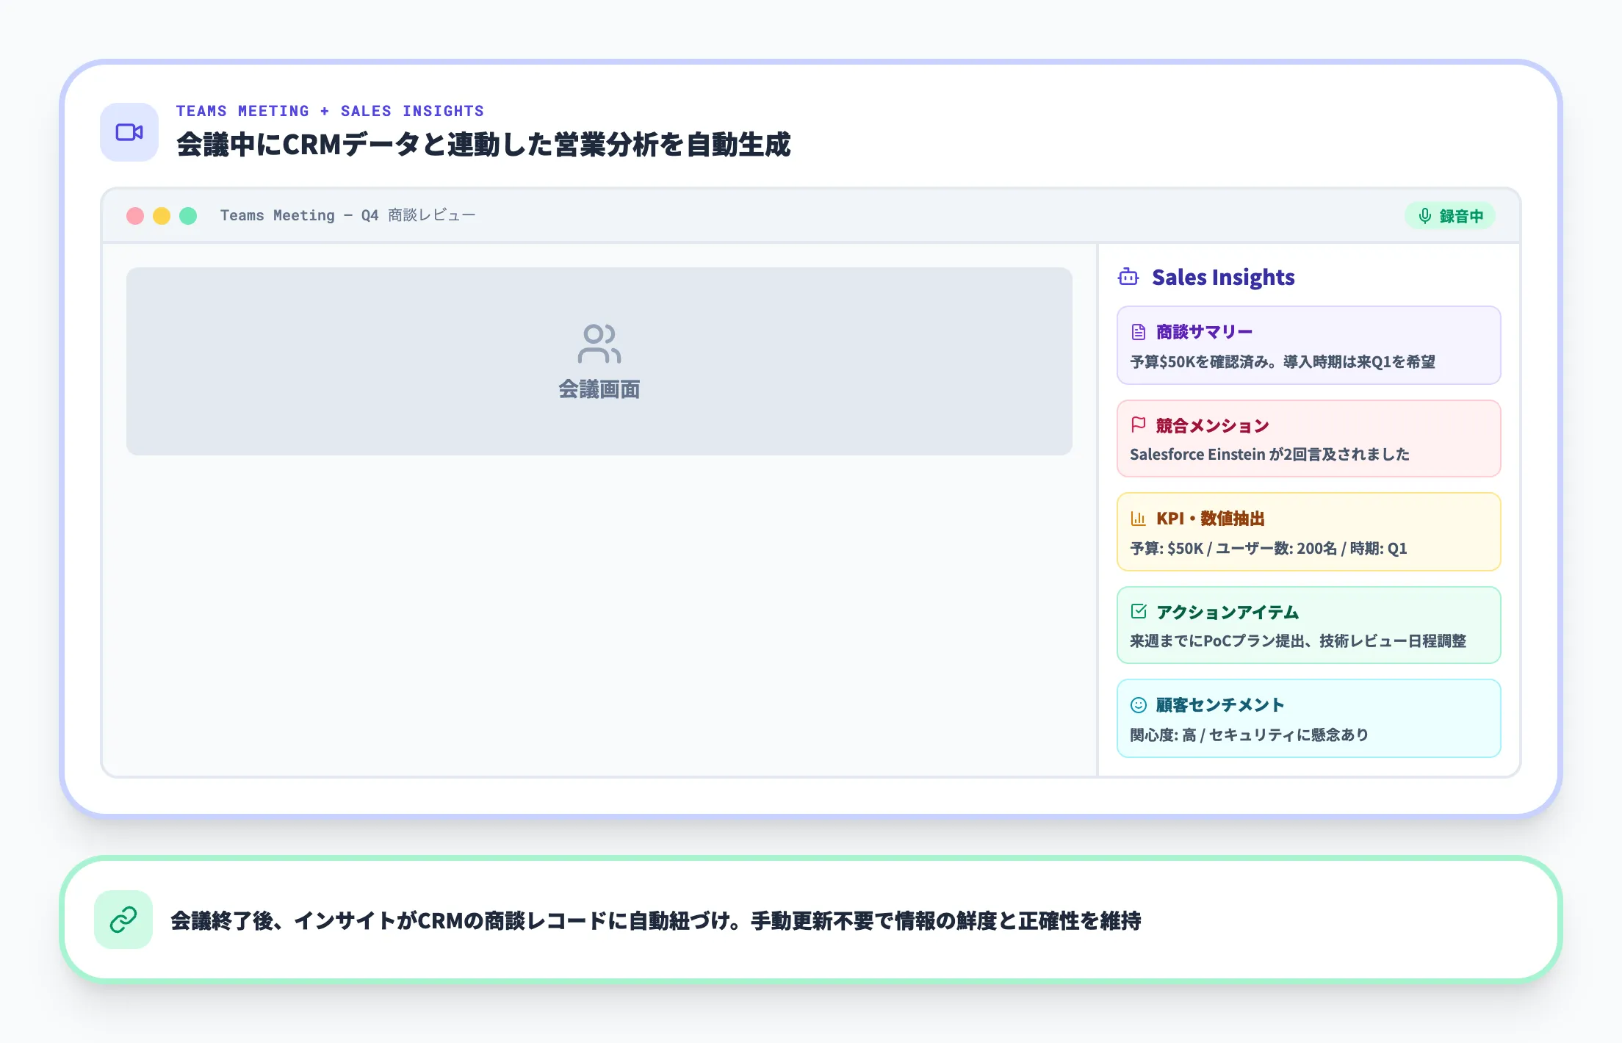Click the green traffic light button

coord(189,215)
